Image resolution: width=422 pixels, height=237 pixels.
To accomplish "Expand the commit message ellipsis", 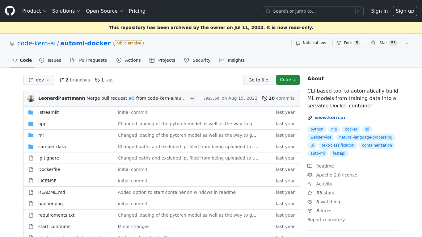I will pyautogui.click(x=193, y=98).
